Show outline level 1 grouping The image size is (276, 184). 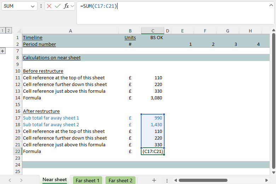(x=3, y=31)
